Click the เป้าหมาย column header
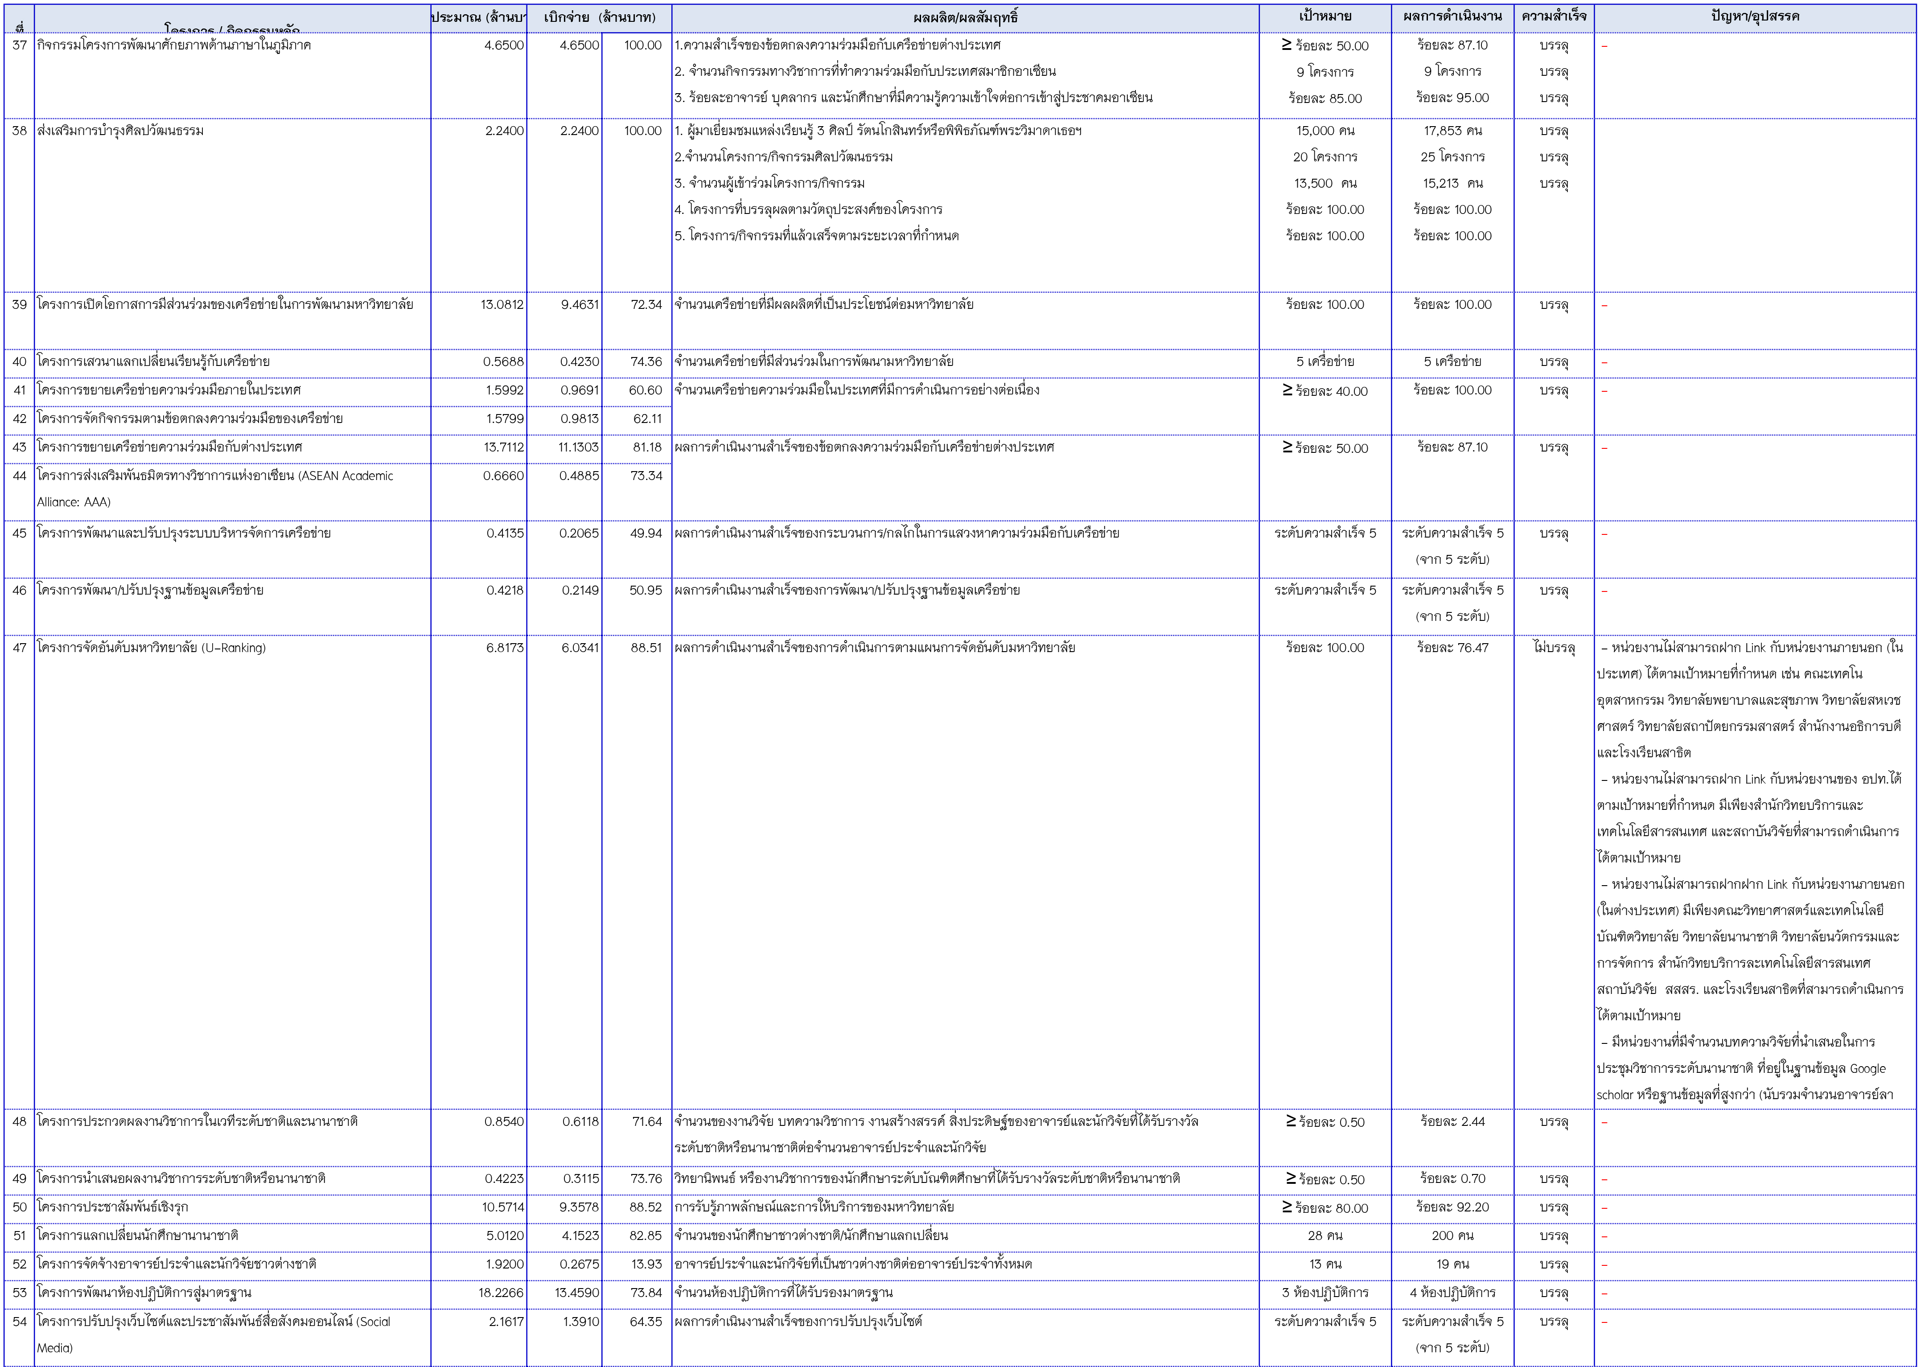Image resolution: width=1925 pixels, height=1367 pixels. coord(1325,17)
